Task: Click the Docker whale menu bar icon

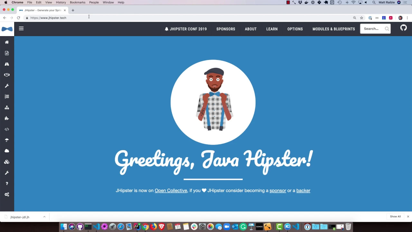Action: pos(306,2)
